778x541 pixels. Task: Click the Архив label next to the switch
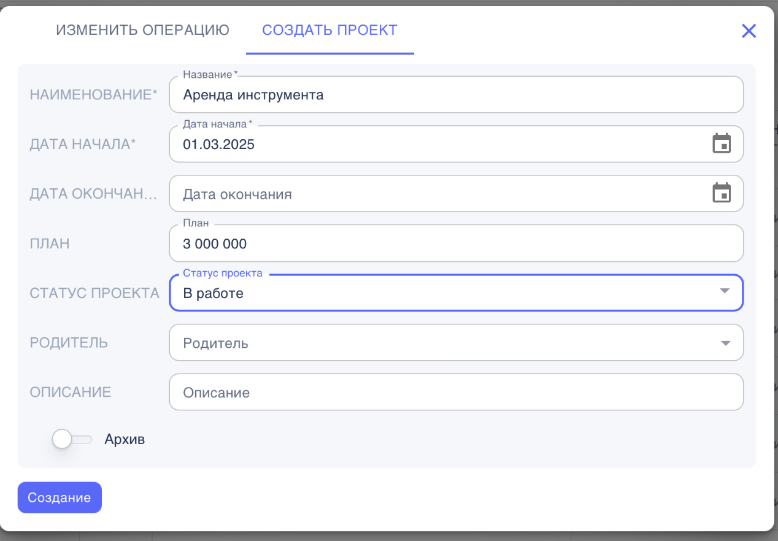125,439
